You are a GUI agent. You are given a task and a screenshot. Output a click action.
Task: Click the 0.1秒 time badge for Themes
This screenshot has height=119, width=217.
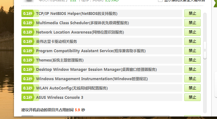pos(28,60)
